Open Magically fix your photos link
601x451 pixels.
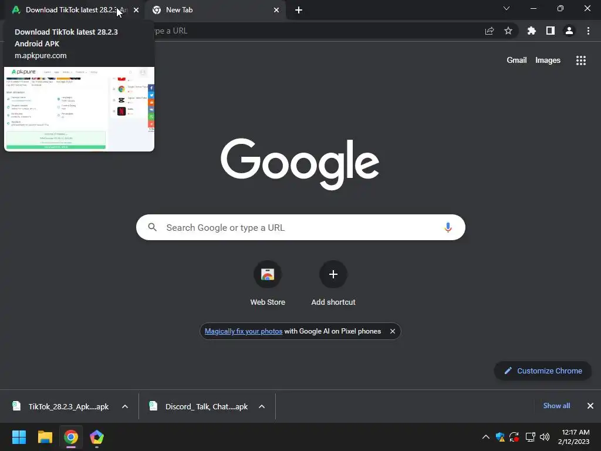point(244,331)
